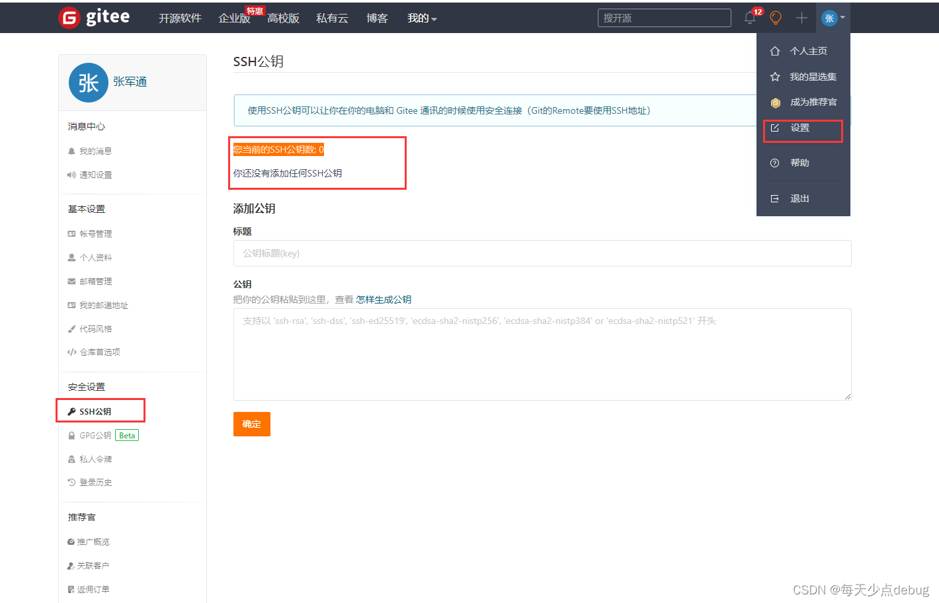Focus the 搜开源 search box

tap(664, 18)
